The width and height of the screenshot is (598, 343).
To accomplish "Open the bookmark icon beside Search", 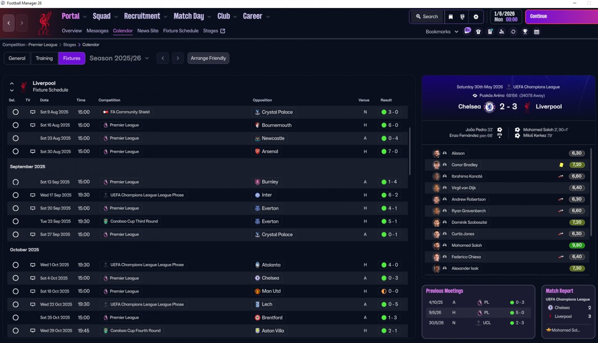I will tap(450, 17).
